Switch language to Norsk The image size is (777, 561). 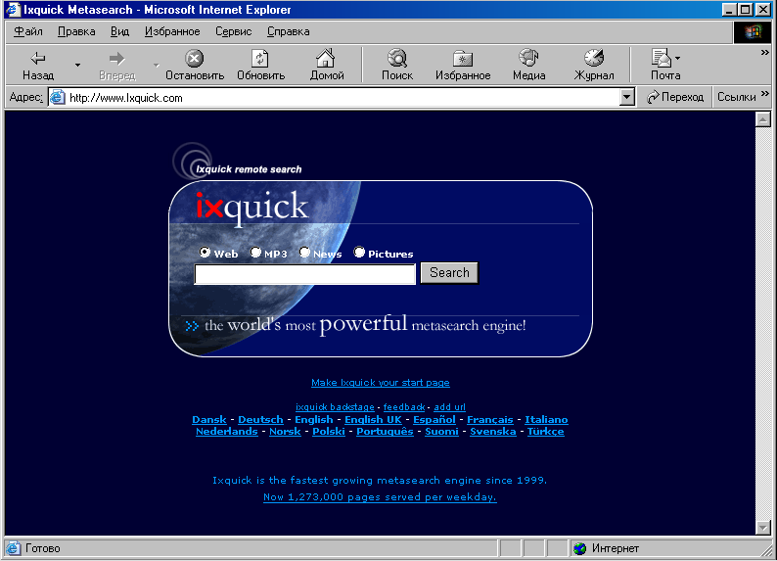(285, 432)
